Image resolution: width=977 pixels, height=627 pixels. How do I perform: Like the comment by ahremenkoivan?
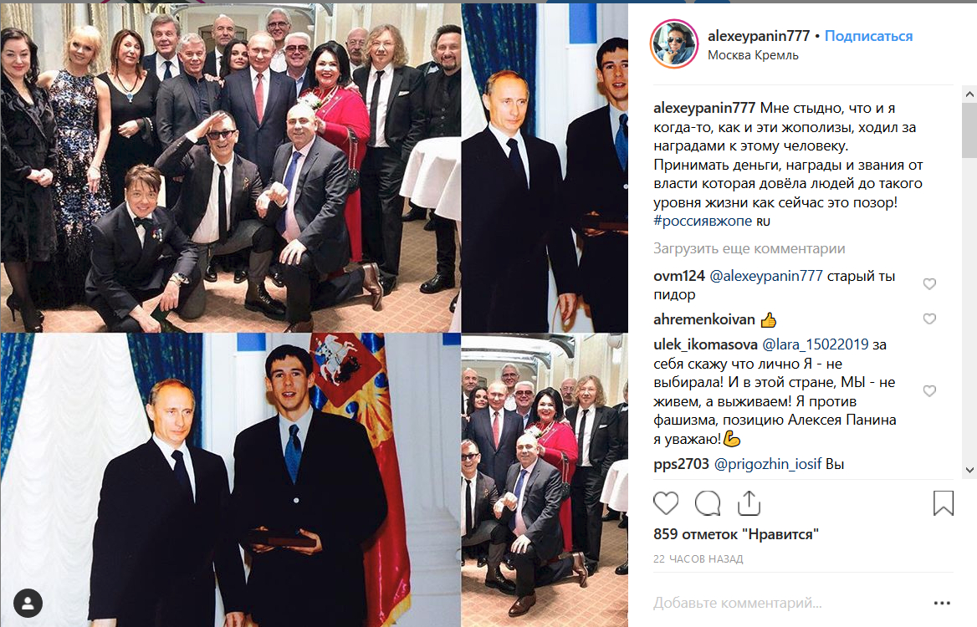pyautogui.click(x=929, y=319)
